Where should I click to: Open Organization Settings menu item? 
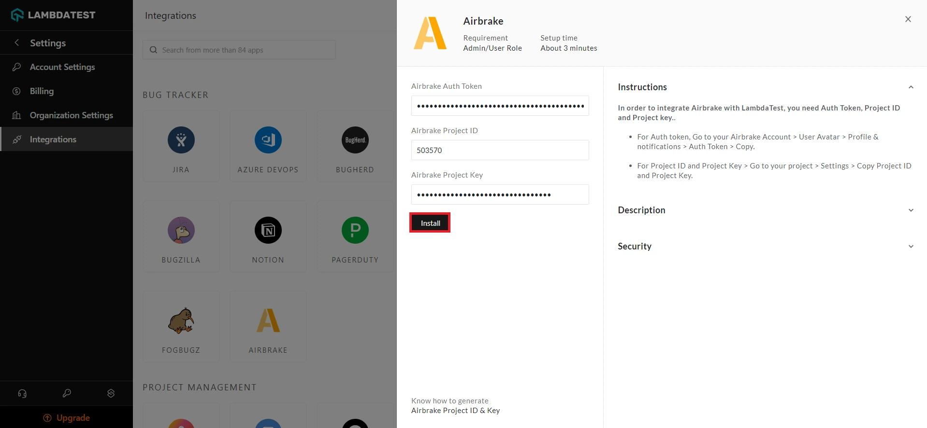(x=71, y=115)
